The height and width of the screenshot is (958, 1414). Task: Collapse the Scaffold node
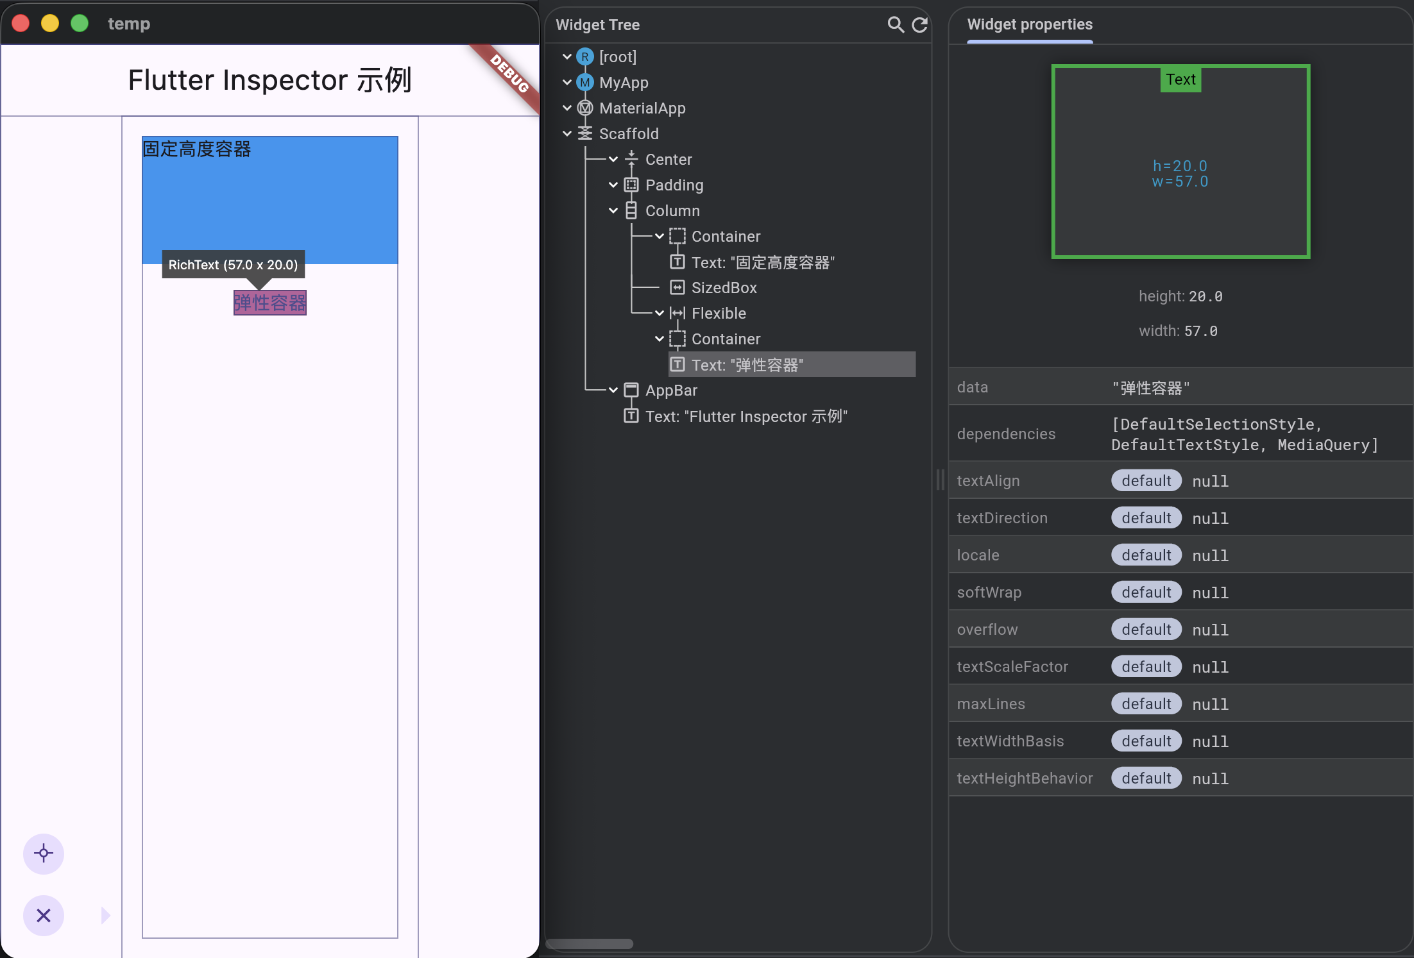(567, 134)
